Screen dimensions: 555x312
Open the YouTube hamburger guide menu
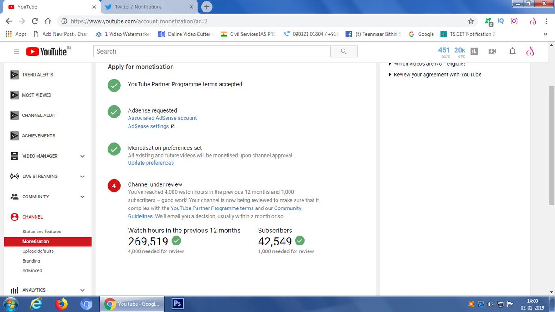coord(17,52)
